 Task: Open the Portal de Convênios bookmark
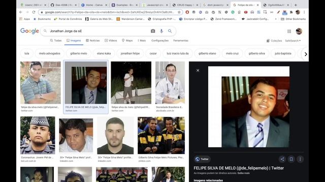point(68,19)
